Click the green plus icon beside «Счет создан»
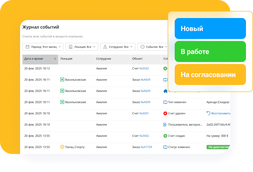 coord(165,136)
